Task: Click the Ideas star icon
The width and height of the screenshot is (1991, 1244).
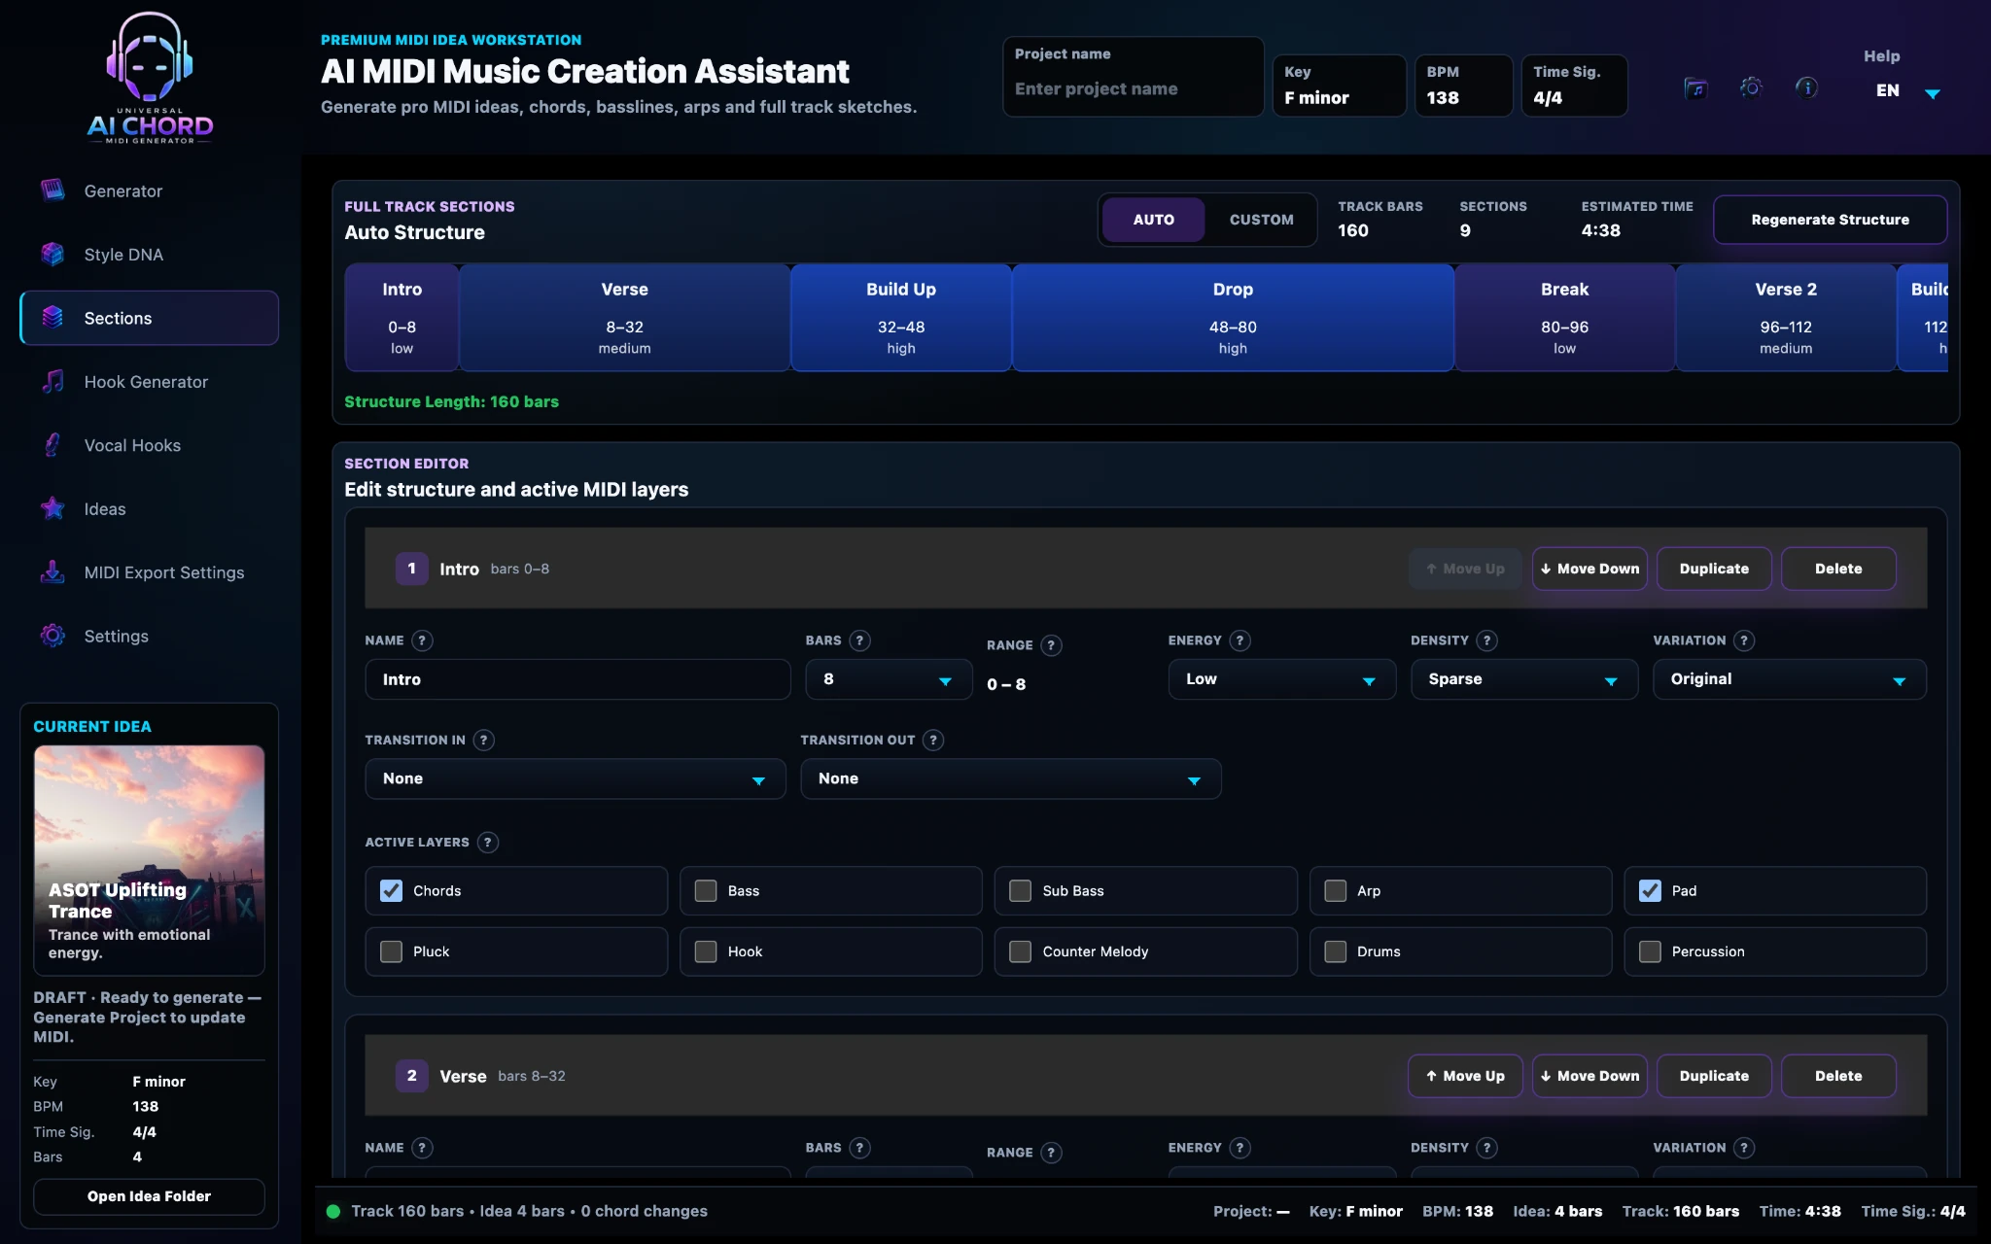Action: [x=52, y=508]
